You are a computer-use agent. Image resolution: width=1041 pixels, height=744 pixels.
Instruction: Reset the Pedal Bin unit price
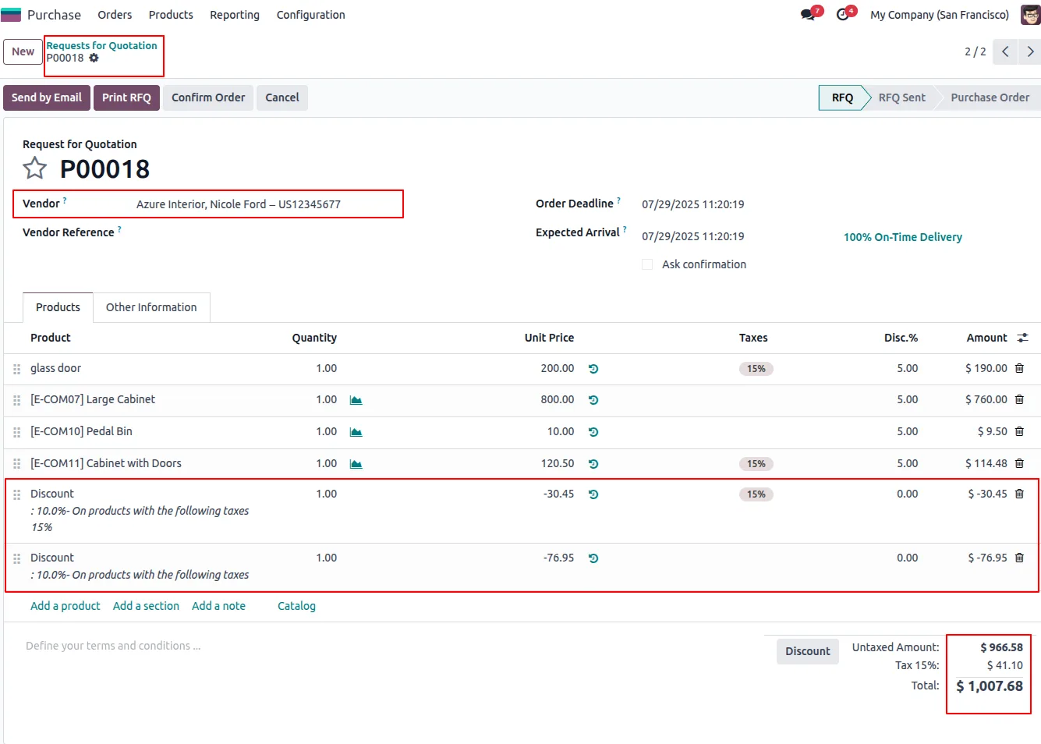[x=593, y=432]
